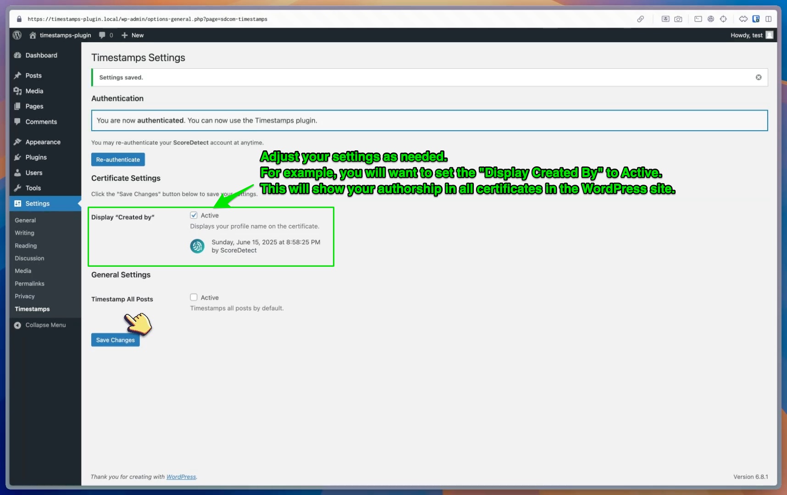787x495 pixels.
Task: Click the ScoreDetect fingerprint logo
Action: tap(197, 246)
